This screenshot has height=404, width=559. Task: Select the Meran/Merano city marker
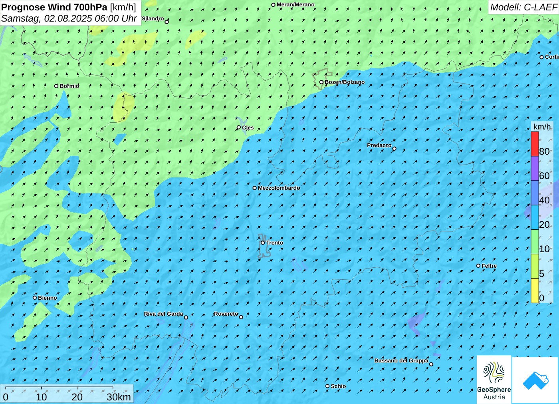click(x=273, y=5)
